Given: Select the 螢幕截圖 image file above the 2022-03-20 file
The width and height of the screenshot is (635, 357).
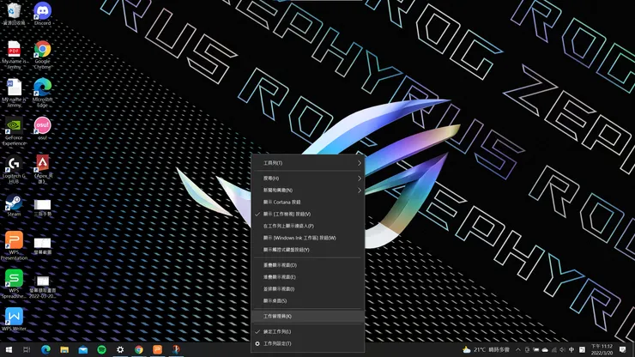Looking at the screenshot, I should click(x=43, y=245).
